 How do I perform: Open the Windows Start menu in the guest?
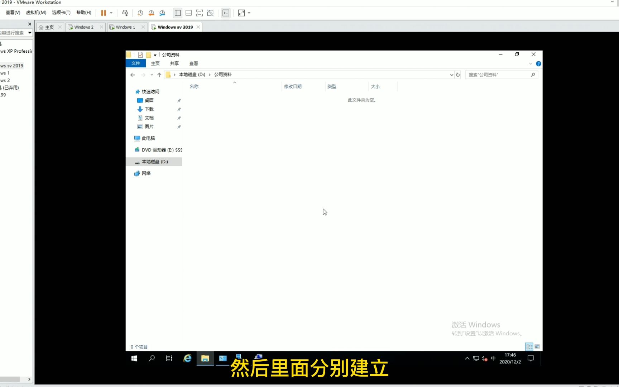coord(134,358)
